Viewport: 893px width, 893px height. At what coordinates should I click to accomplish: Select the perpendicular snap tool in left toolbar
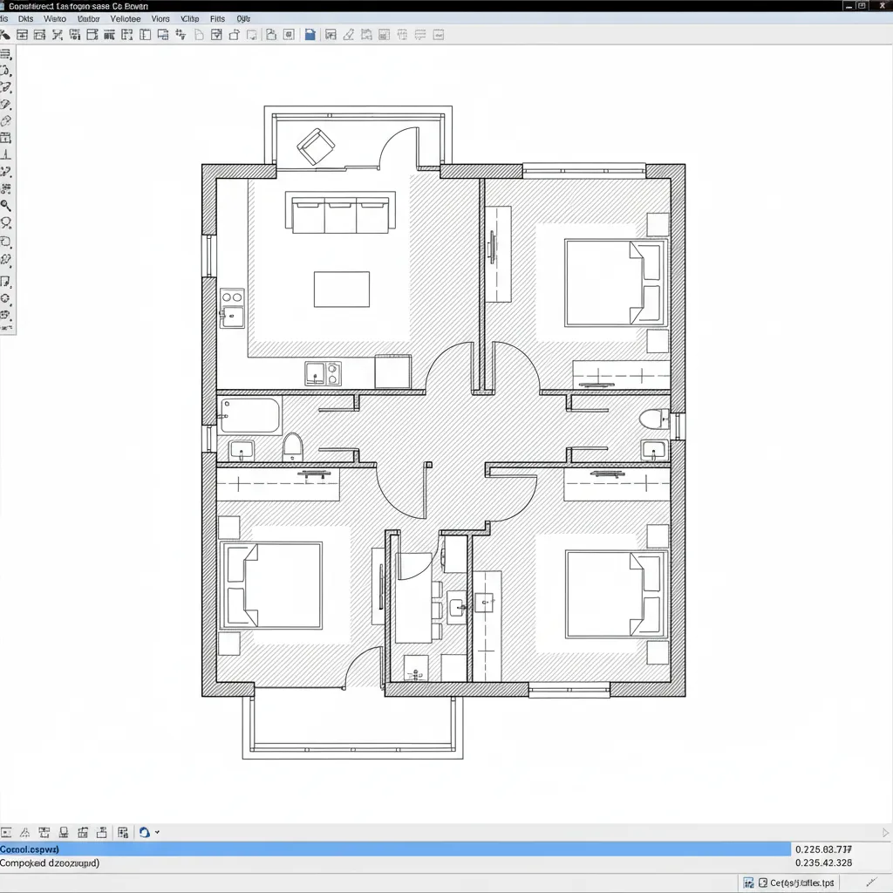(8, 153)
